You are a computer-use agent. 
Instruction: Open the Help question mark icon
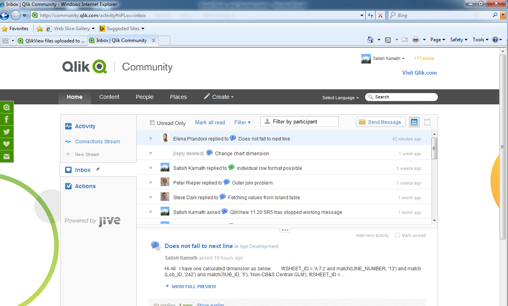[495, 40]
